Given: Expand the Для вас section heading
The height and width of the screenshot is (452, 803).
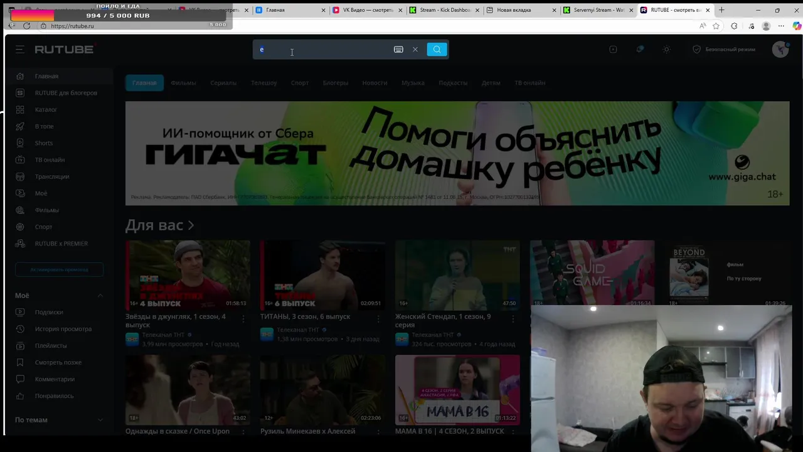Looking at the screenshot, I should 159,225.
